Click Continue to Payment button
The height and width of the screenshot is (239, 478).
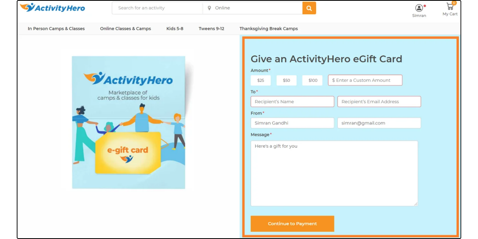pos(292,223)
